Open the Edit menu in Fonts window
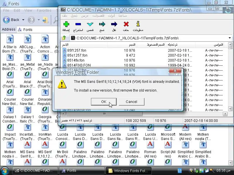 coord(17,10)
